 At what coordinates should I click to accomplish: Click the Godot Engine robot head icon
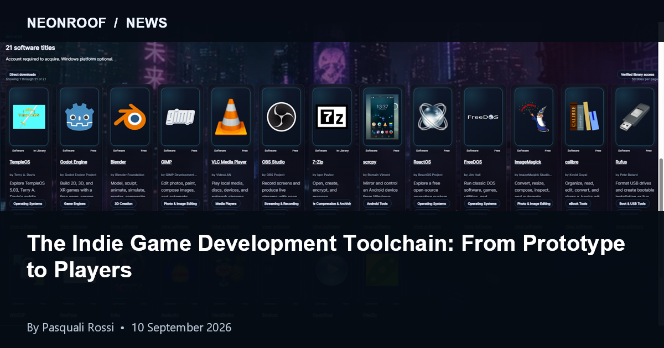(x=79, y=117)
